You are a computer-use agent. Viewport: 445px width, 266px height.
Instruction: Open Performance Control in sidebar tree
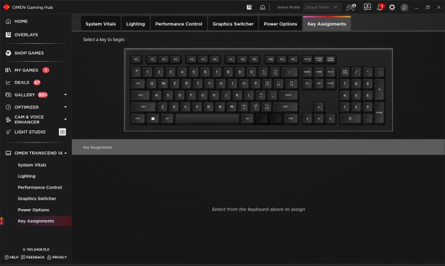point(40,187)
